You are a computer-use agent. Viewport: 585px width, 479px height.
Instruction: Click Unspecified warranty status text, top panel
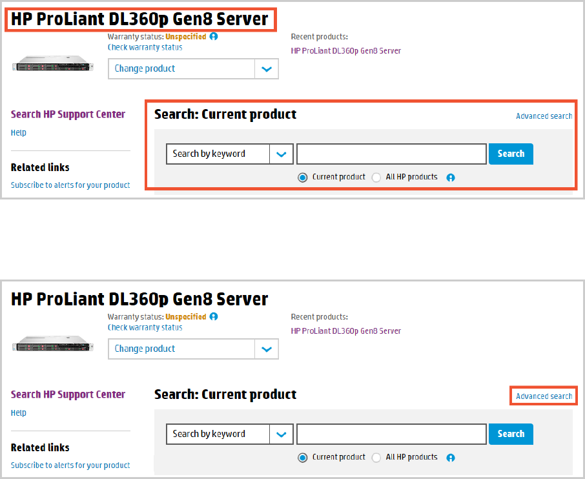(186, 37)
